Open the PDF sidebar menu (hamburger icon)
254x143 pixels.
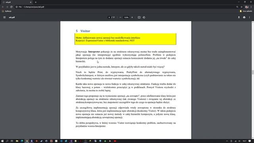tap(4, 17)
